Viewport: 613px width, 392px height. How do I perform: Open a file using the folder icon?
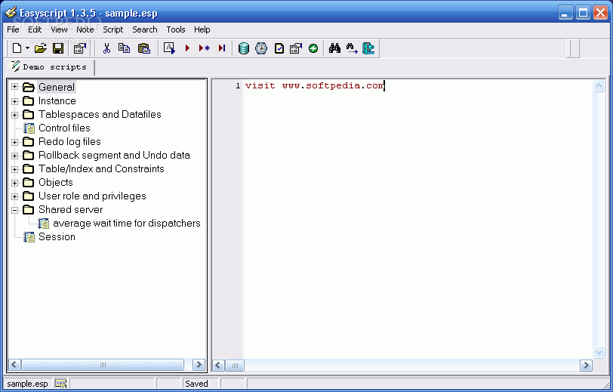coord(40,48)
